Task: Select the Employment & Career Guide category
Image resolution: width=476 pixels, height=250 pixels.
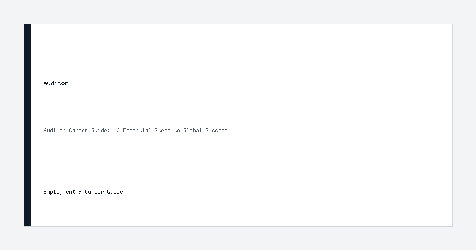Action: [x=83, y=192]
